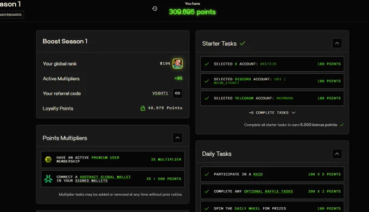Click the 3% + 500 Points label
369x212 pixels.
tap(164, 179)
